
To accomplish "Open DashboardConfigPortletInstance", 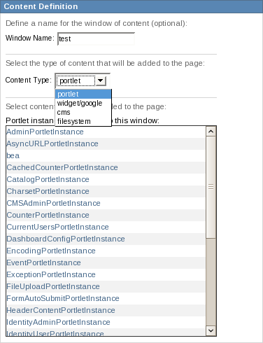I will [x=66, y=239].
